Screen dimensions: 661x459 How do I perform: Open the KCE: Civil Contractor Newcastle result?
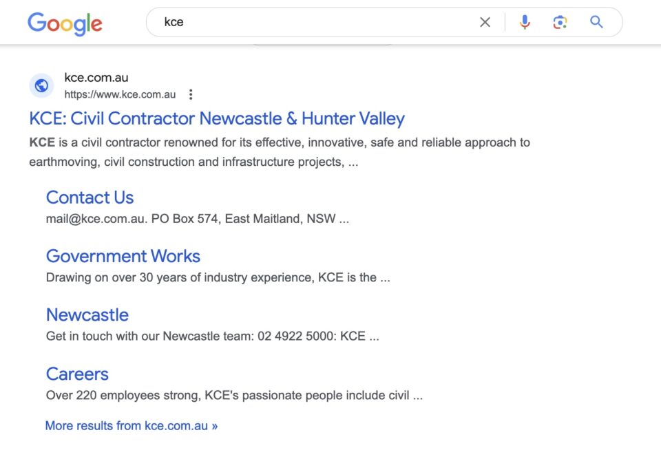pos(216,118)
